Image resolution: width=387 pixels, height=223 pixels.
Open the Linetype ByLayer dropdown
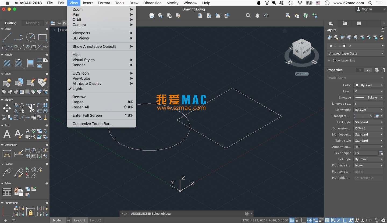(368, 97)
